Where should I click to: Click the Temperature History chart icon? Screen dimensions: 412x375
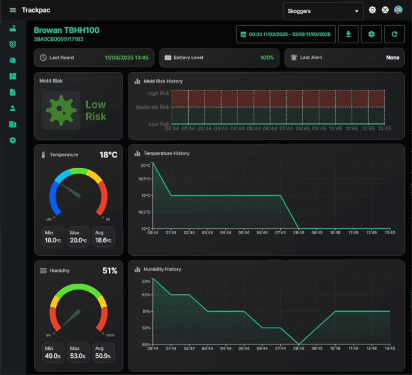(137, 153)
